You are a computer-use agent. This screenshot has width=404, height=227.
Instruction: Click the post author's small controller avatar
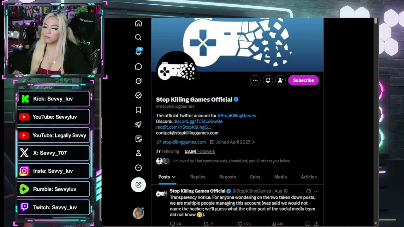click(x=162, y=194)
